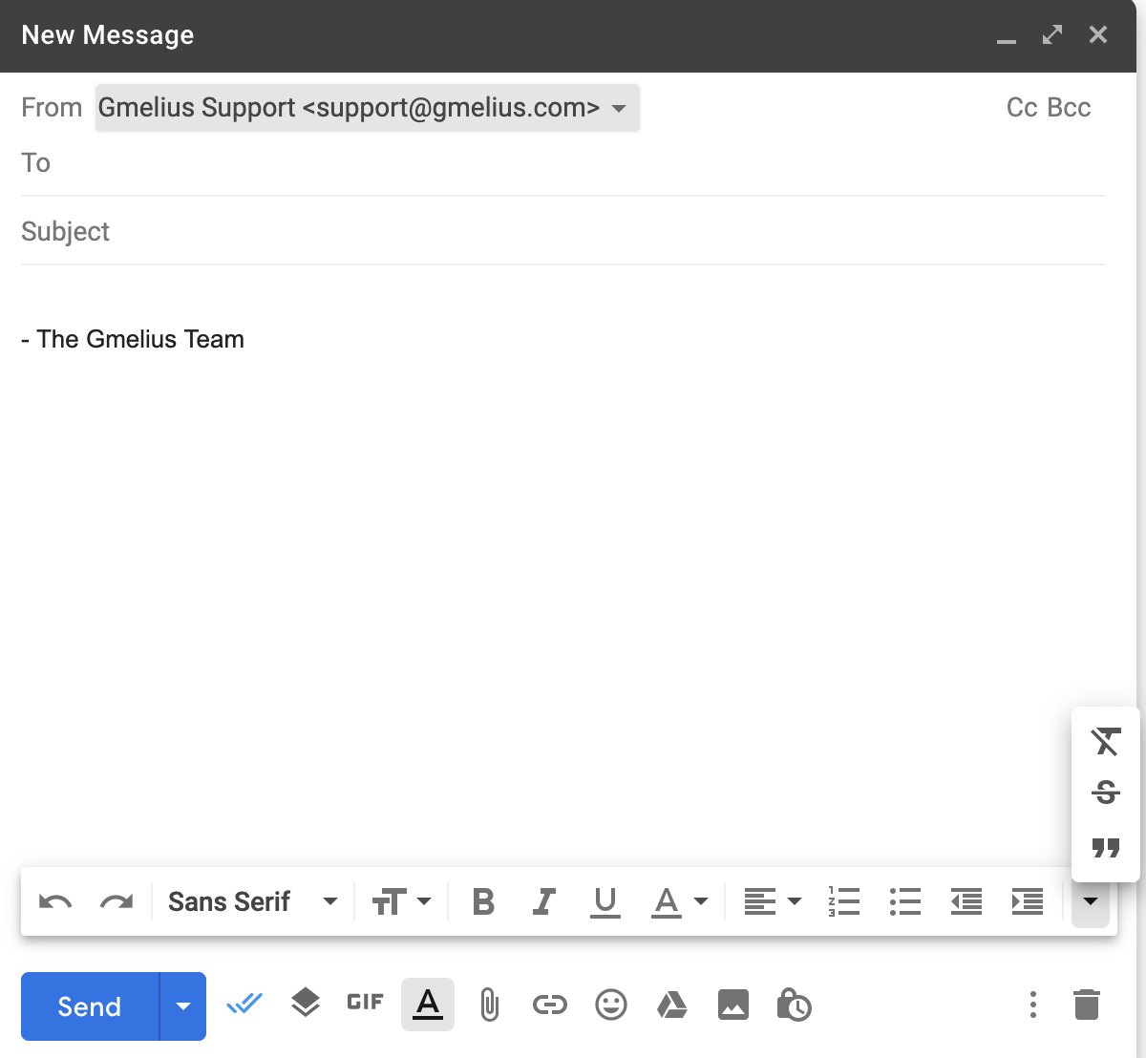
Task: Click the Remove formatting icon
Action: tap(1106, 741)
